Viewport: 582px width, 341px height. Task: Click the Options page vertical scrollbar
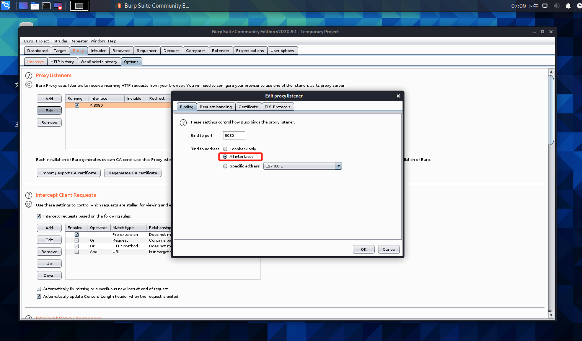pyautogui.click(x=551, y=111)
